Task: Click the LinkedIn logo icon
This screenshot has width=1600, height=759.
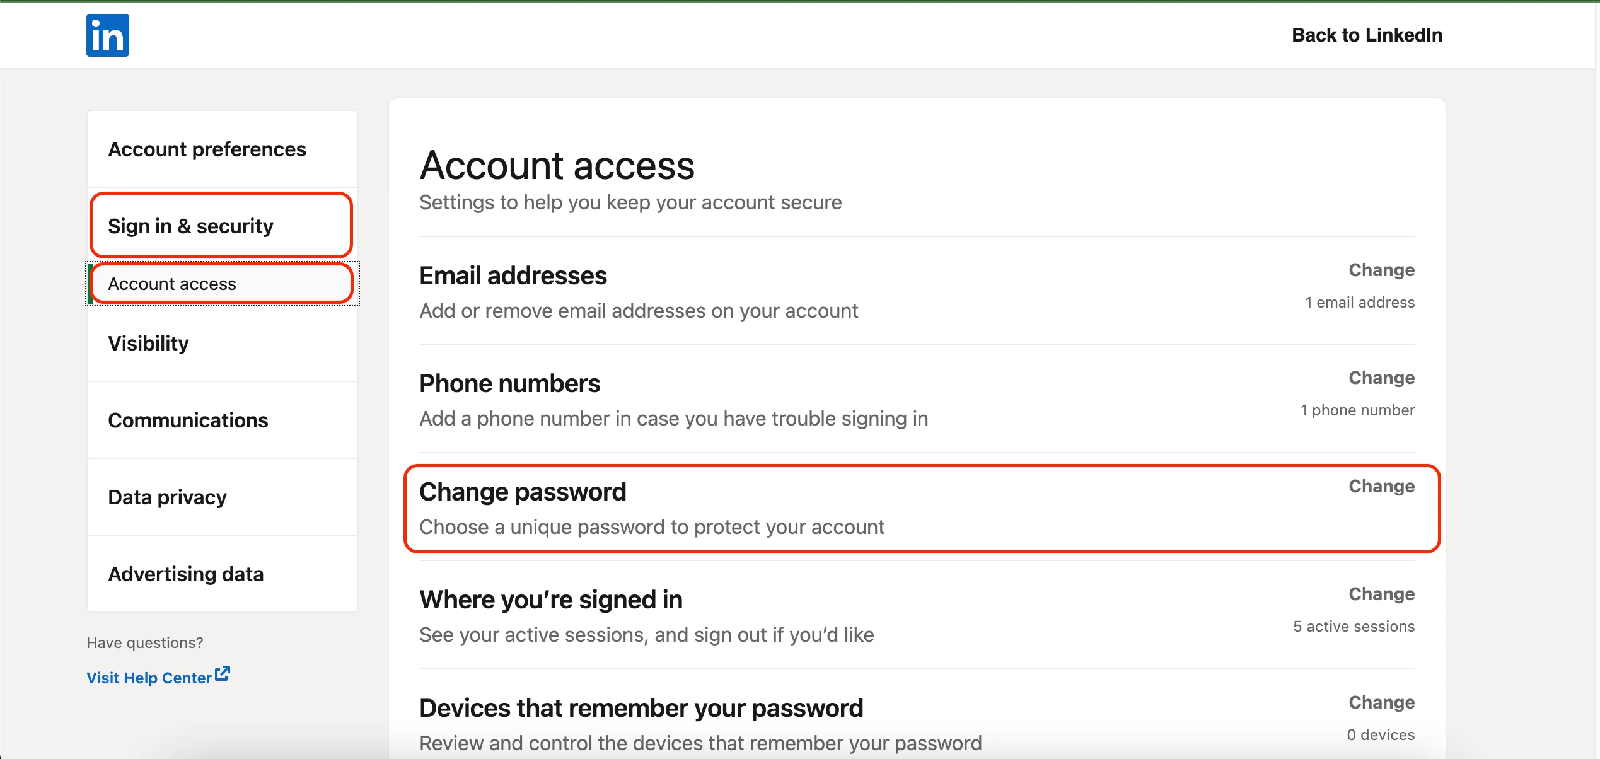Action: point(108,35)
